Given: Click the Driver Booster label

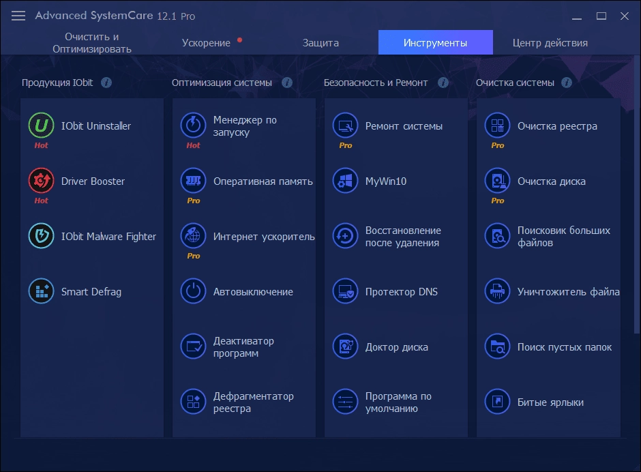Looking at the screenshot, I should pyautogui.click(x=93, y=181).
